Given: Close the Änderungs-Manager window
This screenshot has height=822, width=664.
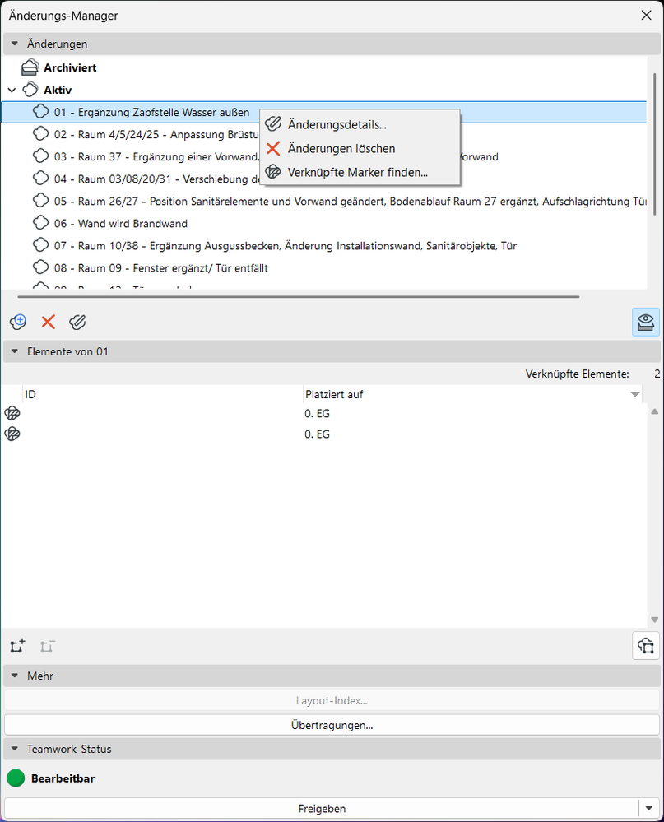Looking at the screenshot, I should [646, 15].
